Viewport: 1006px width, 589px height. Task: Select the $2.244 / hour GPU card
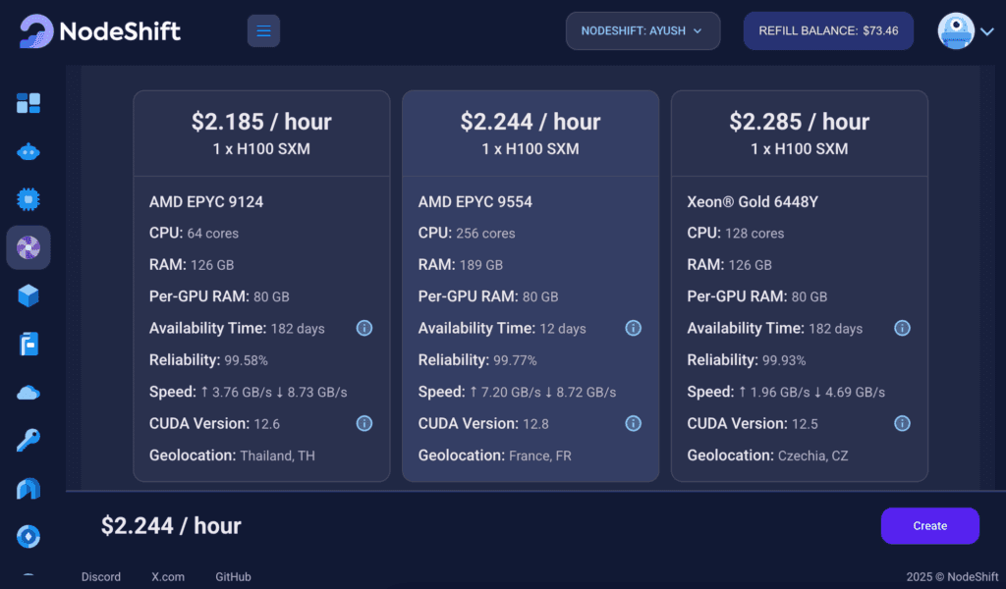click(531, 286)
